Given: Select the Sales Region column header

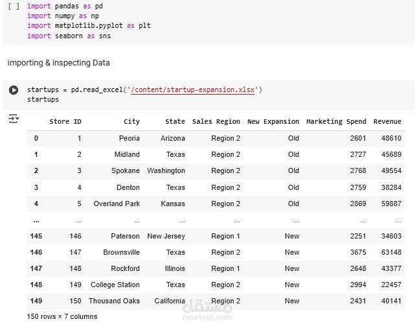Looking at the screenshot, I should pyautogui.click(x=216, y=122).
